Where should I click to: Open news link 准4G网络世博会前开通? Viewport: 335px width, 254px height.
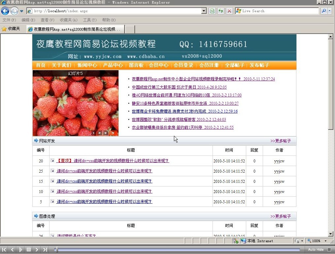click(x=187, y=95)
